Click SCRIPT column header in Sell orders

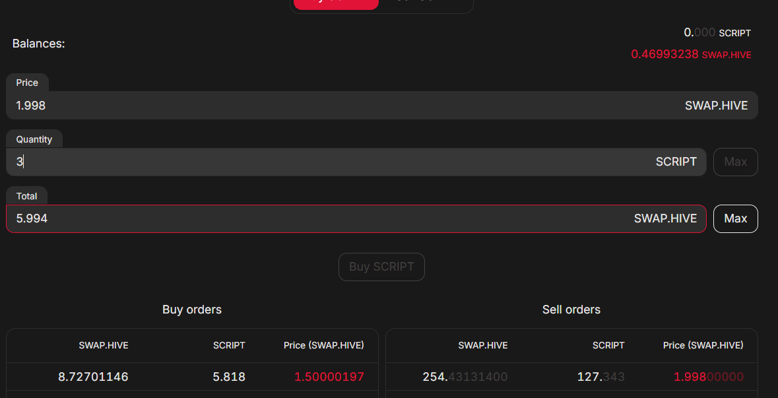tap(608, 345)
